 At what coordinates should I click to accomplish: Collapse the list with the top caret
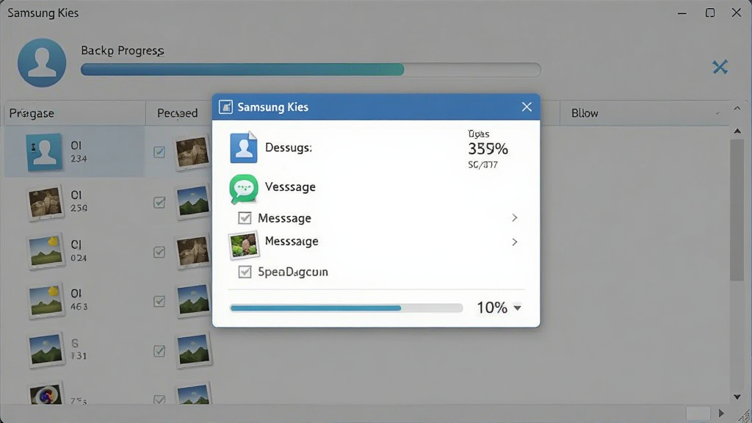click(x=737, y=109)
